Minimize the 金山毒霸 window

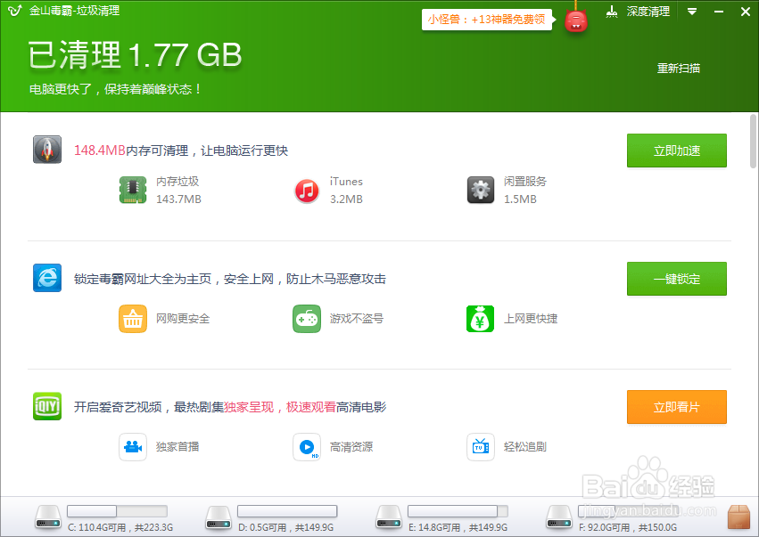719,12
